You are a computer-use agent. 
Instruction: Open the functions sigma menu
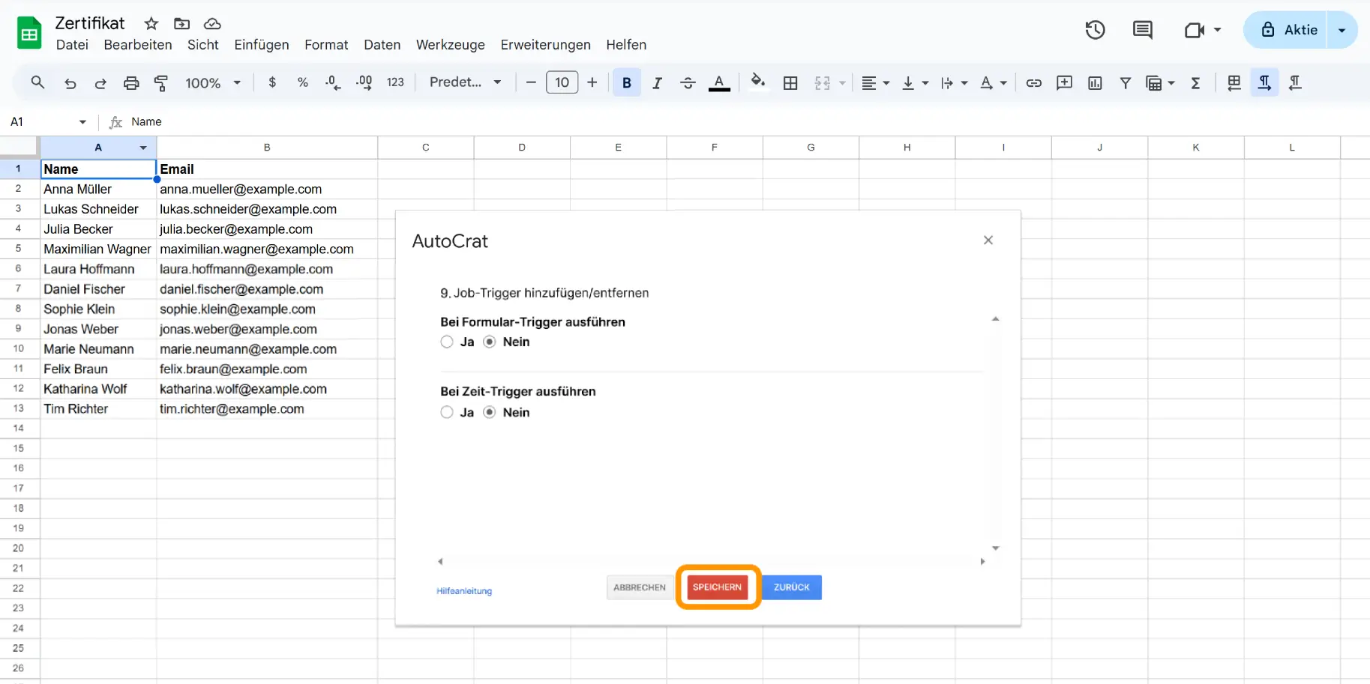(x=1196, y=83)
